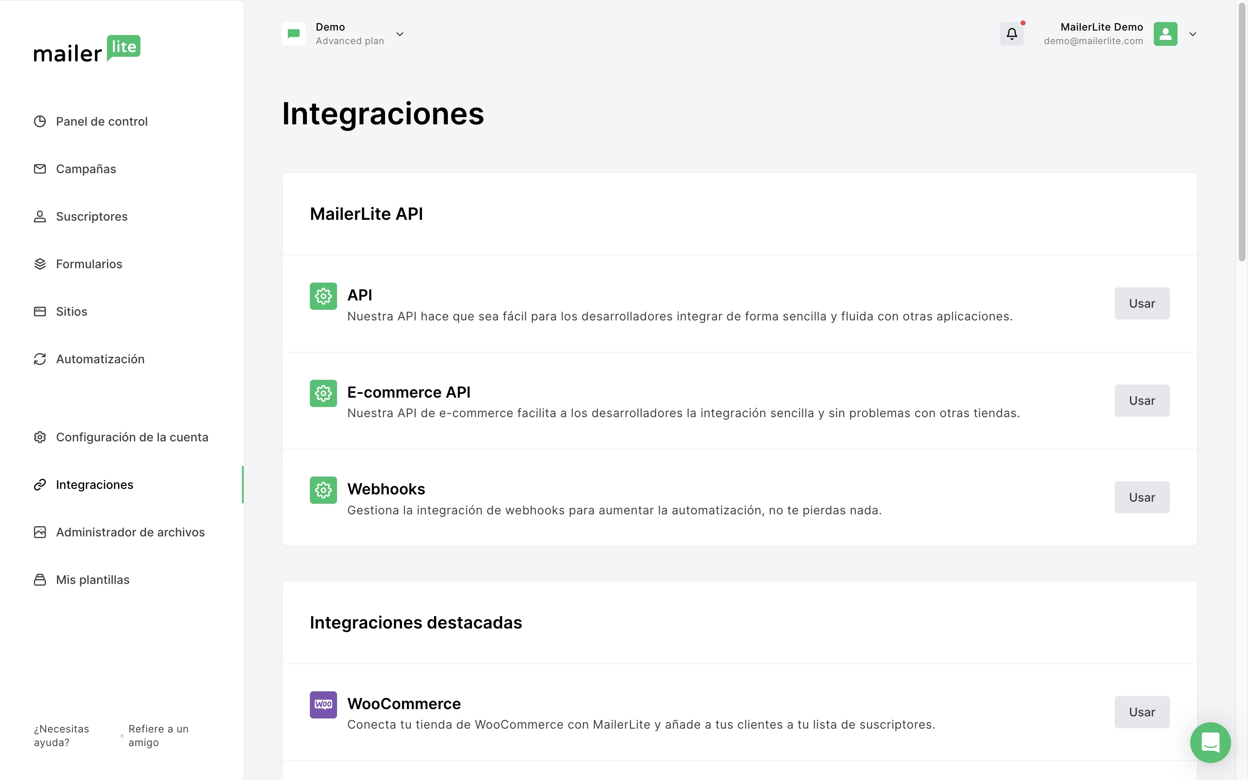Viewport: 1248px width, 780px height.
Task: Click the Webhooks green gear icon
Action: (x=323, y=490)
